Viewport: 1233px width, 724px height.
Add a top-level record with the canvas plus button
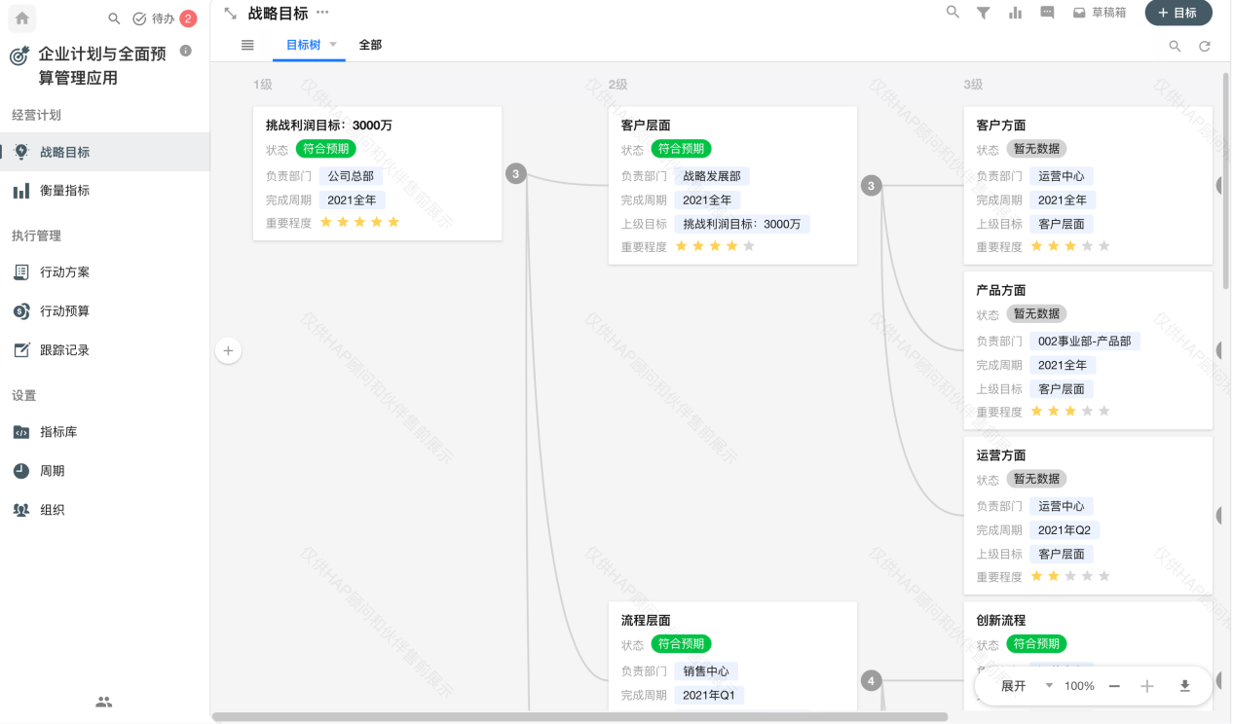228,350
